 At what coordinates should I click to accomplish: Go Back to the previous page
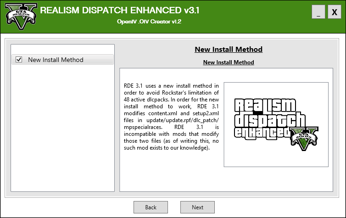point(151,207)
